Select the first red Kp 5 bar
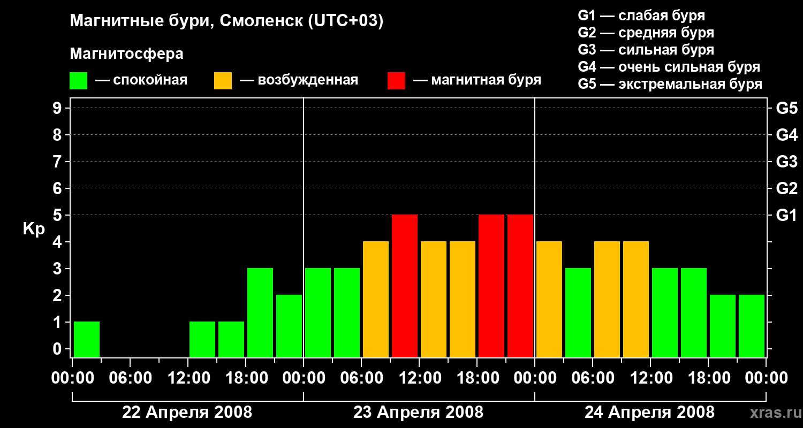 coord(405,286)
